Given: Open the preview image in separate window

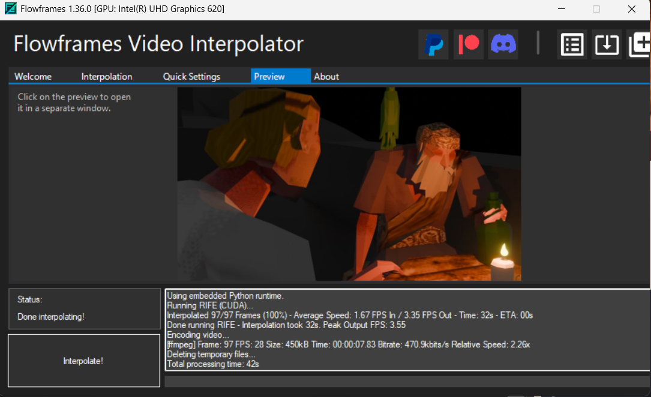Looking at the screenshot, I should tap(349, 184).
